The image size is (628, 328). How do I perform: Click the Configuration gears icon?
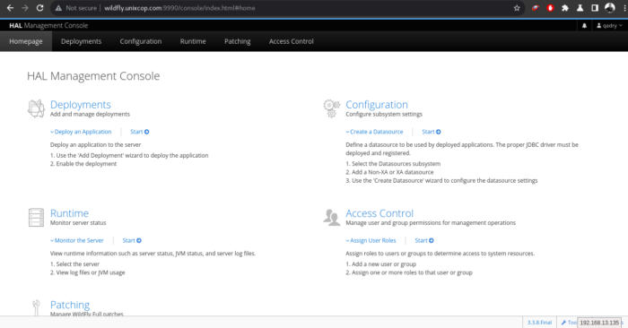332,108
